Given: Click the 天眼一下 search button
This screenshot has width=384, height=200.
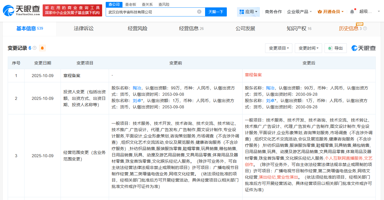Looking at the screenshot, I should coord(216,12).
